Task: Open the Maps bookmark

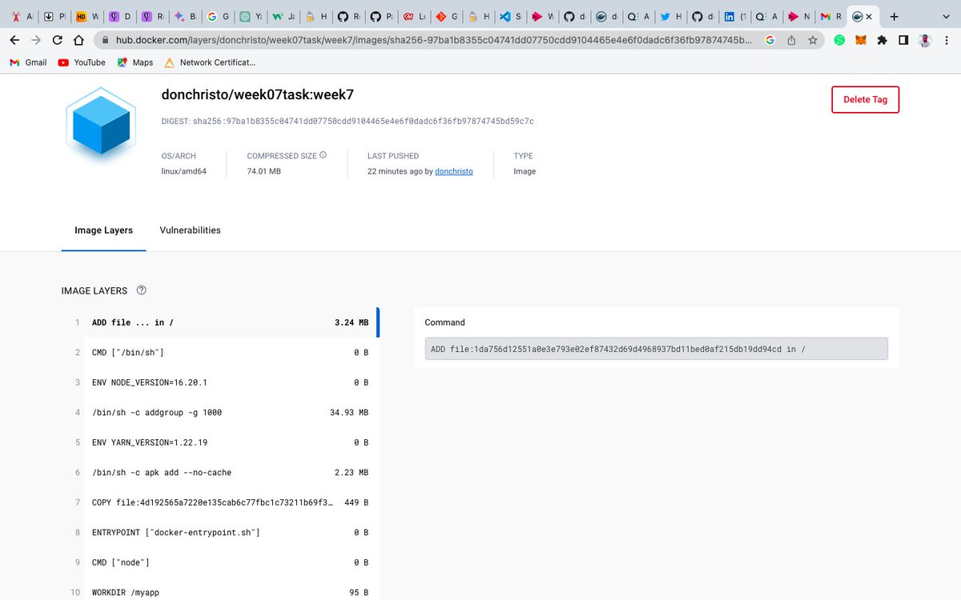Action: click(x=135, y=62)
